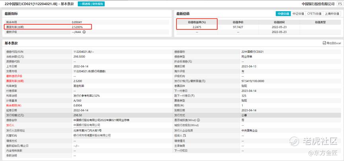Open the red 最新债项评级 link
This screenshot has width=344, height=161.
(14, 76)
